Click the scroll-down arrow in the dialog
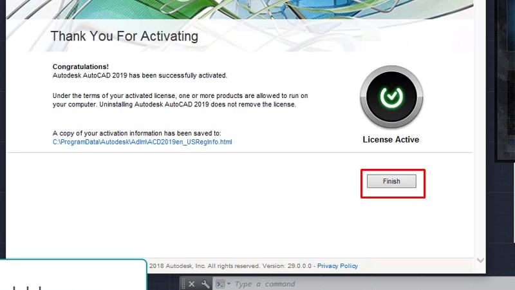This screenshot has height=290, width=515. (480, 260)
